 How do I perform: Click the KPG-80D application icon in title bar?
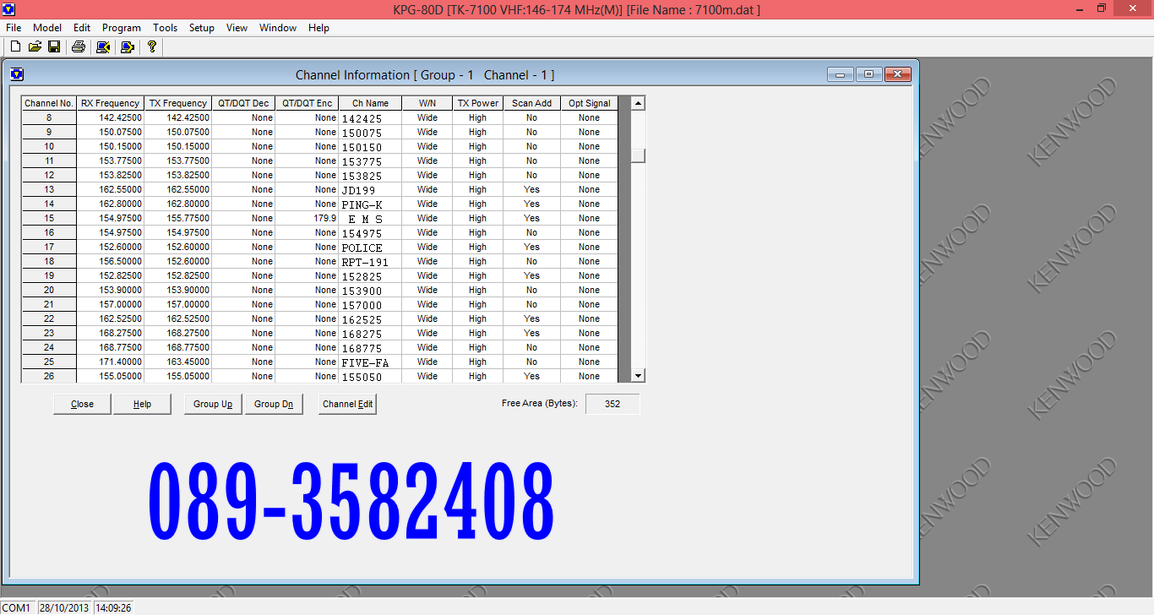10,9
